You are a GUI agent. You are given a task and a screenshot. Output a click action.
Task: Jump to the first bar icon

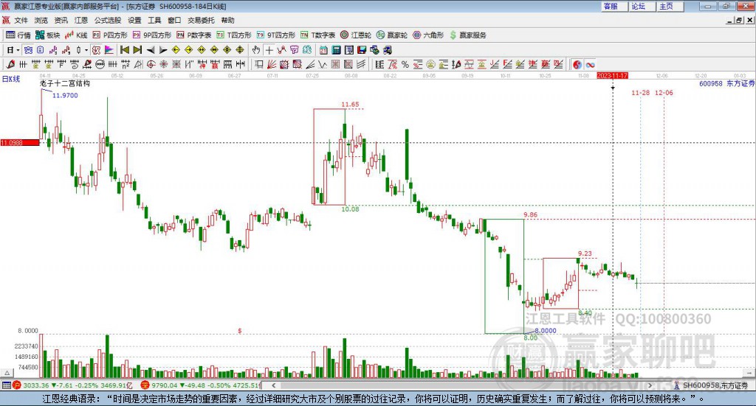point(124,50)
